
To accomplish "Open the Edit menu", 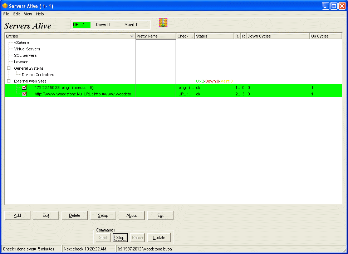I will point(16,14).
